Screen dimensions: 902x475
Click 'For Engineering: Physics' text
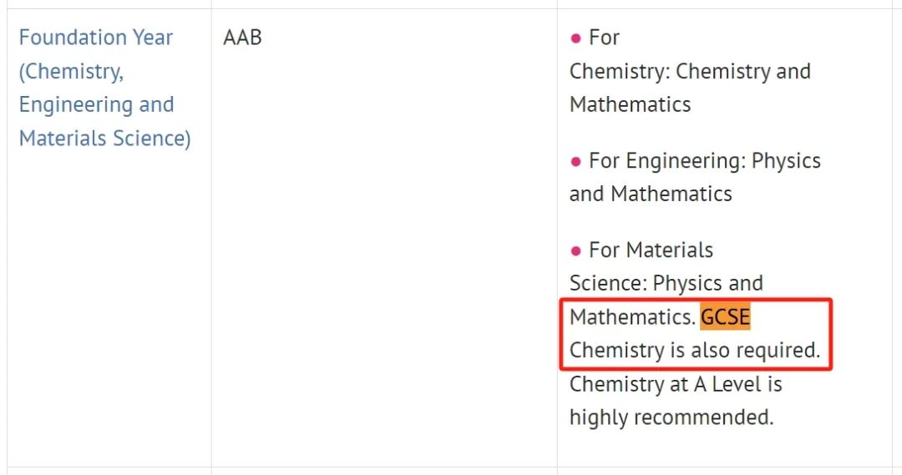[704, 160]
